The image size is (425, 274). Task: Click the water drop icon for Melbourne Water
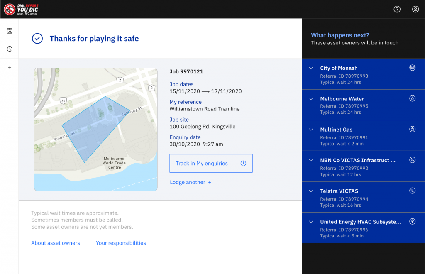tap(412, 98)
